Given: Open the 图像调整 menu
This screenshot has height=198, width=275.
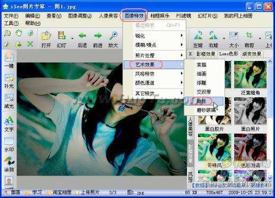Looking at the screenshot, I should [x=80, y=16].
